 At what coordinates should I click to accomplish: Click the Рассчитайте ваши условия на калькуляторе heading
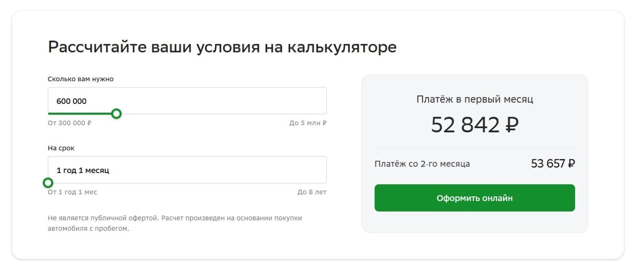click(222, 47)
